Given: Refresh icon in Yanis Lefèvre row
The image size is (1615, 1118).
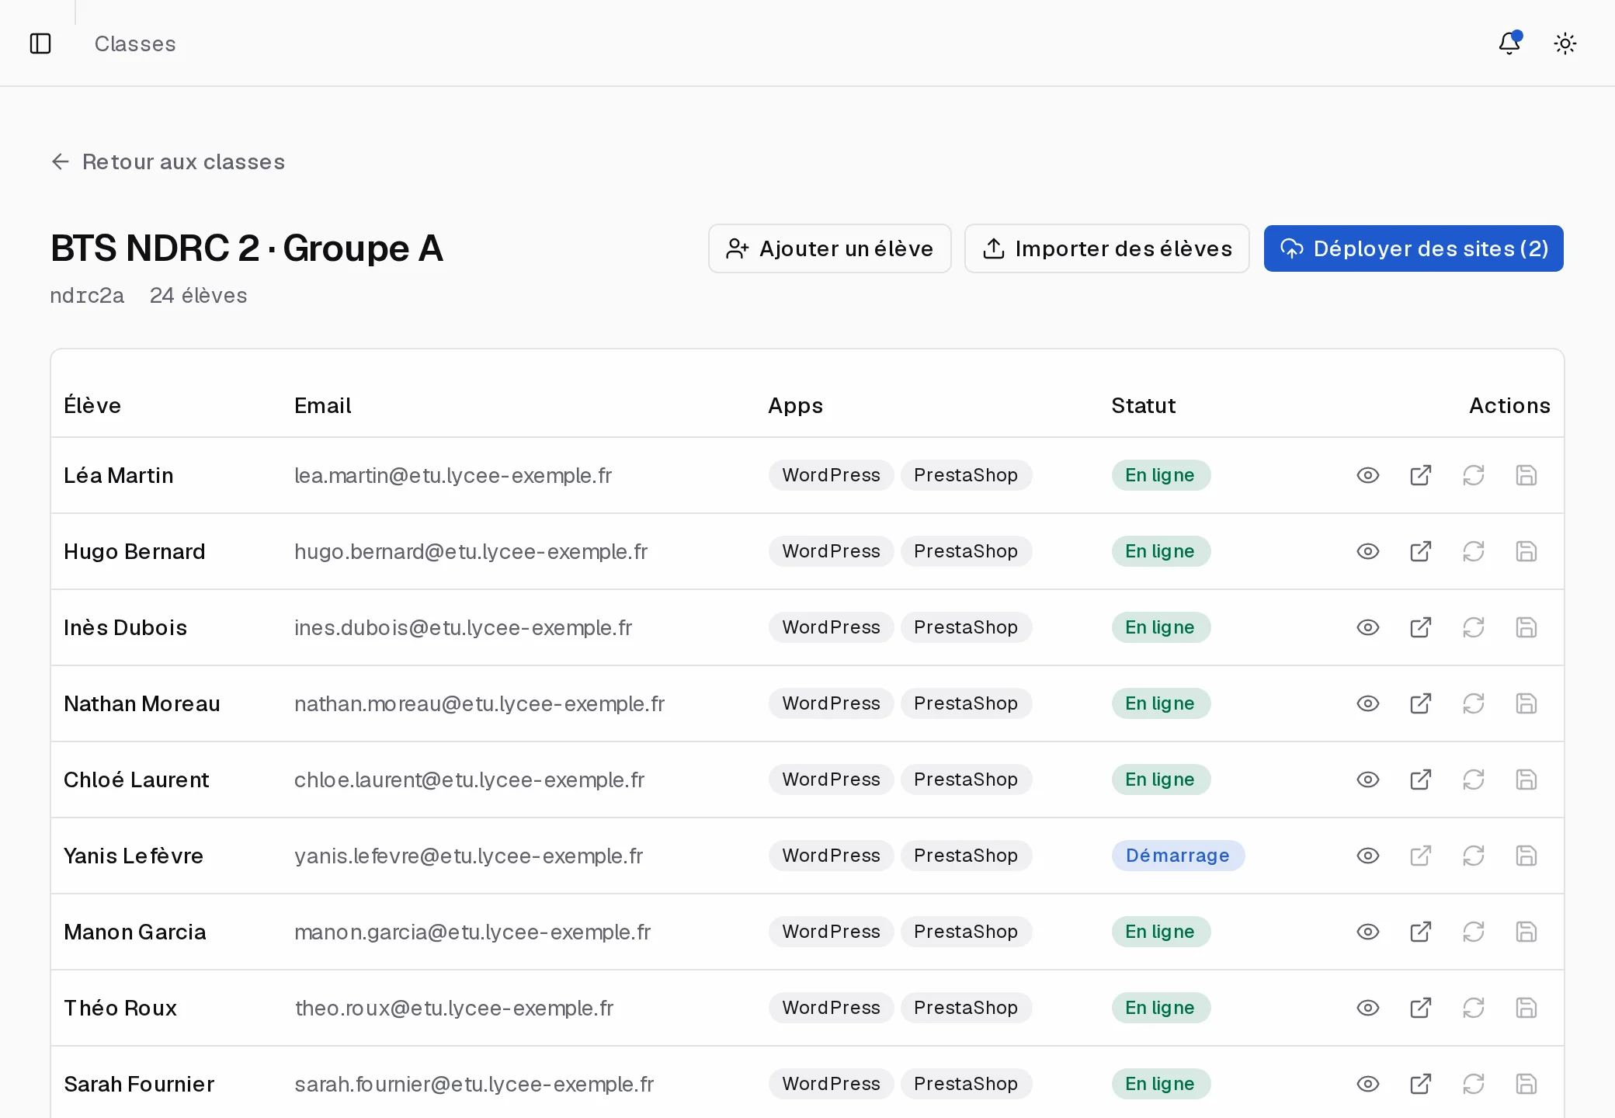Looking at the screenshot, I should tap(1474, 856).
